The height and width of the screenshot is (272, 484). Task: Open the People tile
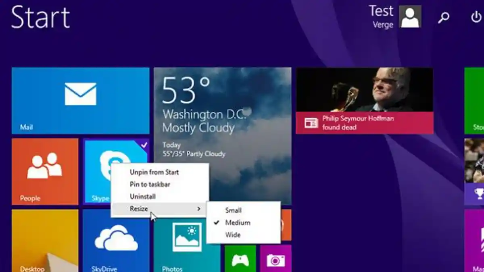coord(45,172)
